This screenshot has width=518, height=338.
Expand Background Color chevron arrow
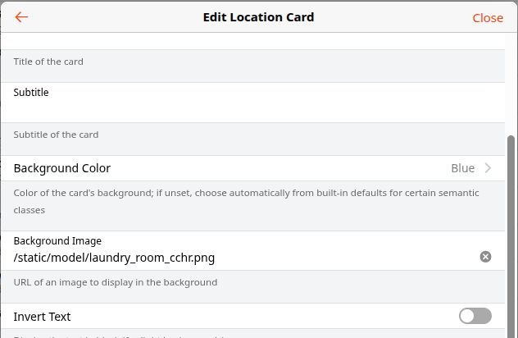pos(488,168)
